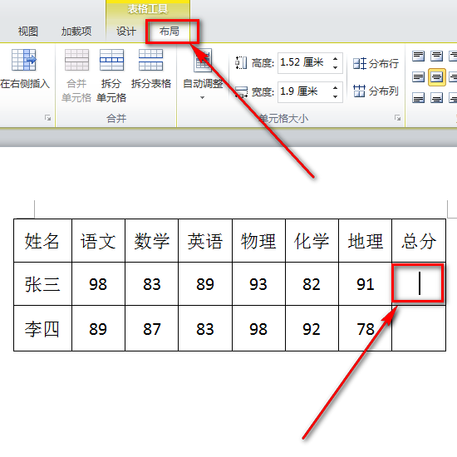Click 李四's 语文 score 89
Screen dimensions: 457x457
99,328
